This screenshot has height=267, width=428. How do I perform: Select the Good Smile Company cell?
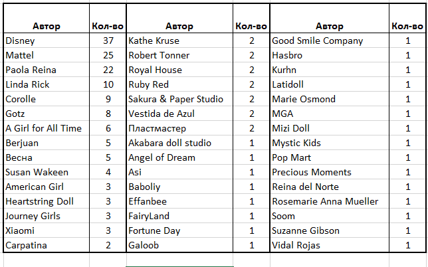pos(330,41)
